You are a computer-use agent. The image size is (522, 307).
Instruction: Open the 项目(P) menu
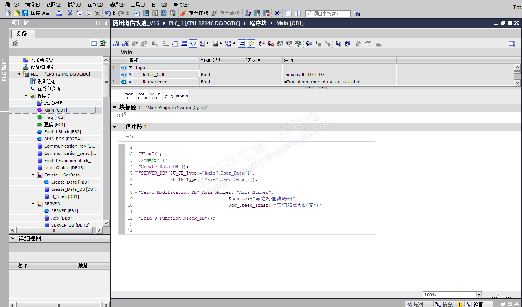coord(11,5)
